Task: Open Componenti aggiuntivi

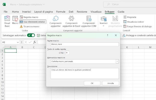Action: click(x=55, y=22)
